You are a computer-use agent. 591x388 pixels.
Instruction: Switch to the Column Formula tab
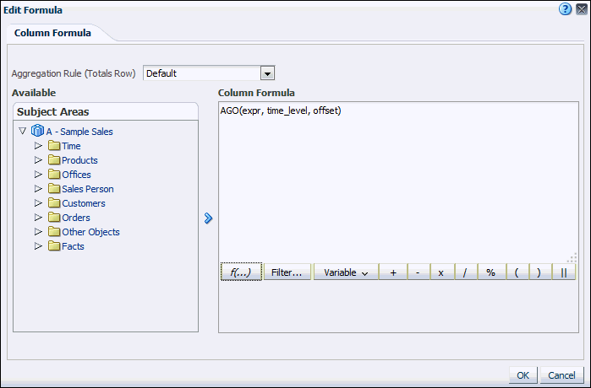(52, 33)
